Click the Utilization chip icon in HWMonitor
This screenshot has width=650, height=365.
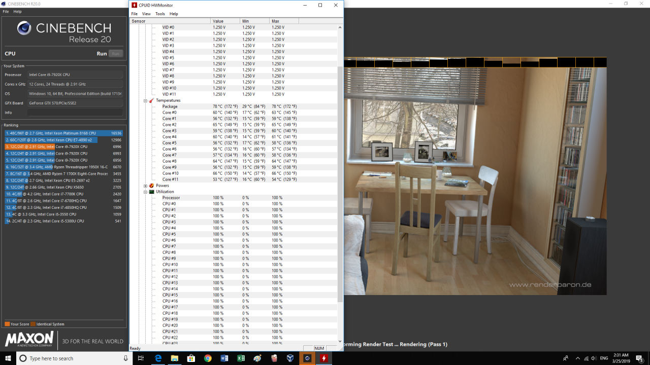pyautogui.click(x=151, y=192)
